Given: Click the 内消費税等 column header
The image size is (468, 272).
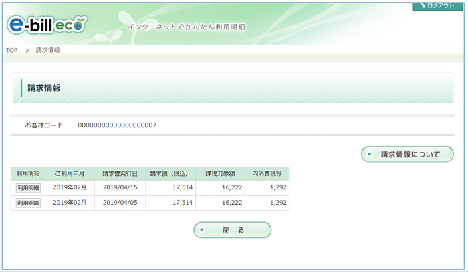Looking at the screenshot, I should (267, 174).
